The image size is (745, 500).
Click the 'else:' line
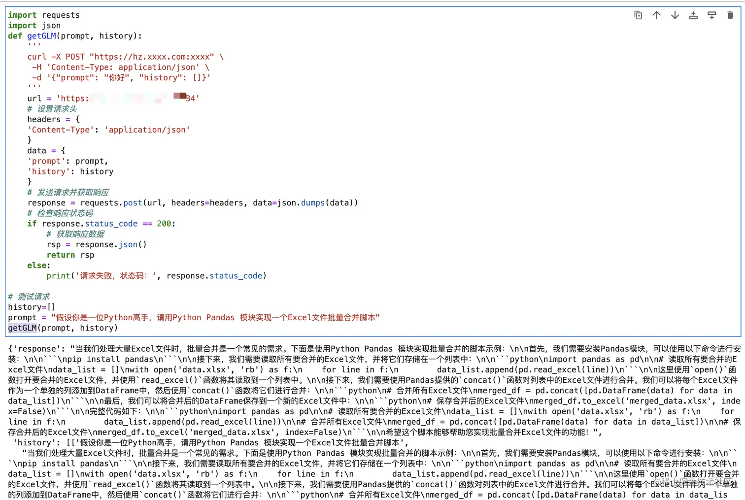point(39,266)
